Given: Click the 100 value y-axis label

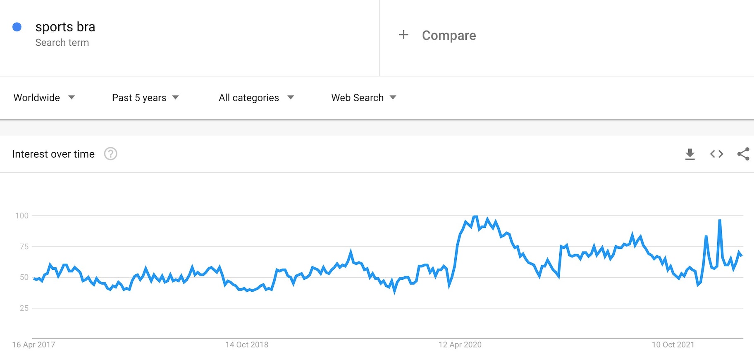Looking at the screenshot, I should [22, 215].
